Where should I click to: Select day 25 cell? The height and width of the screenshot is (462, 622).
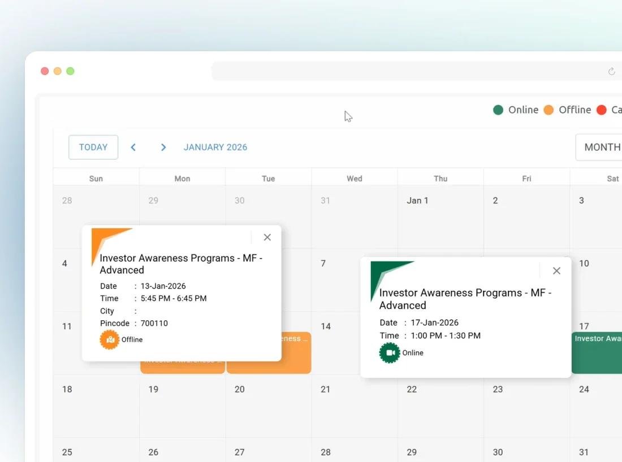[x=96, y=450]
